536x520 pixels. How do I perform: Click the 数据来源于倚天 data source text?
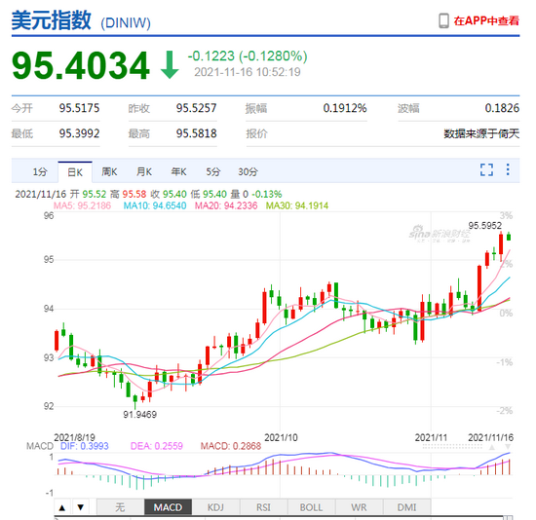[481, 133]
